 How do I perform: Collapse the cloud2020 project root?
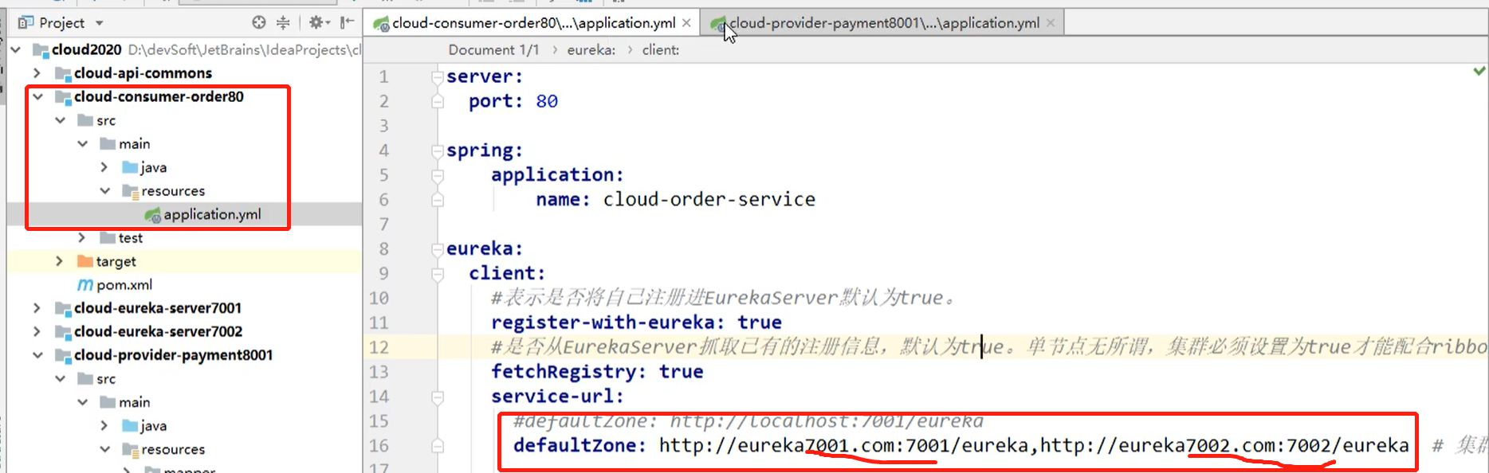tap(16, 49)
